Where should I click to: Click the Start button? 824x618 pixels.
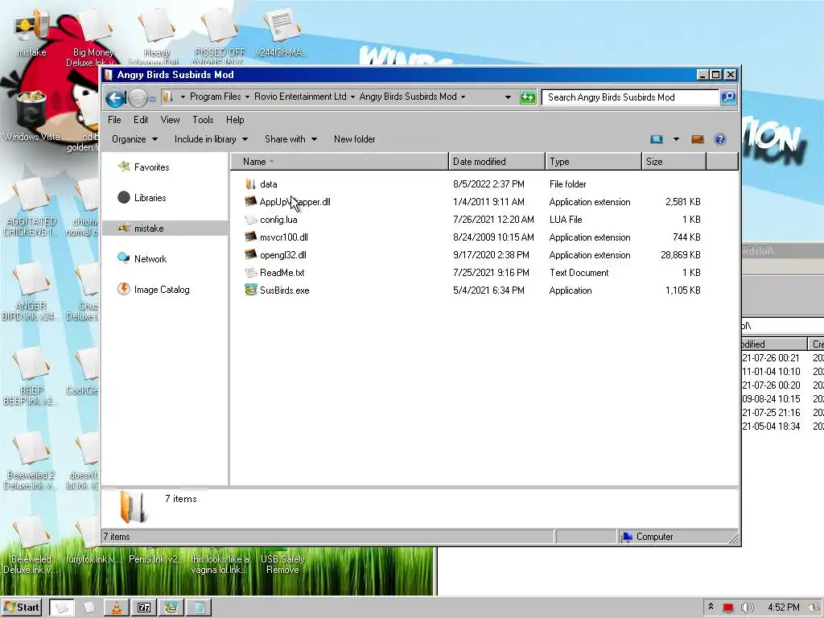[x=22, y=608]
